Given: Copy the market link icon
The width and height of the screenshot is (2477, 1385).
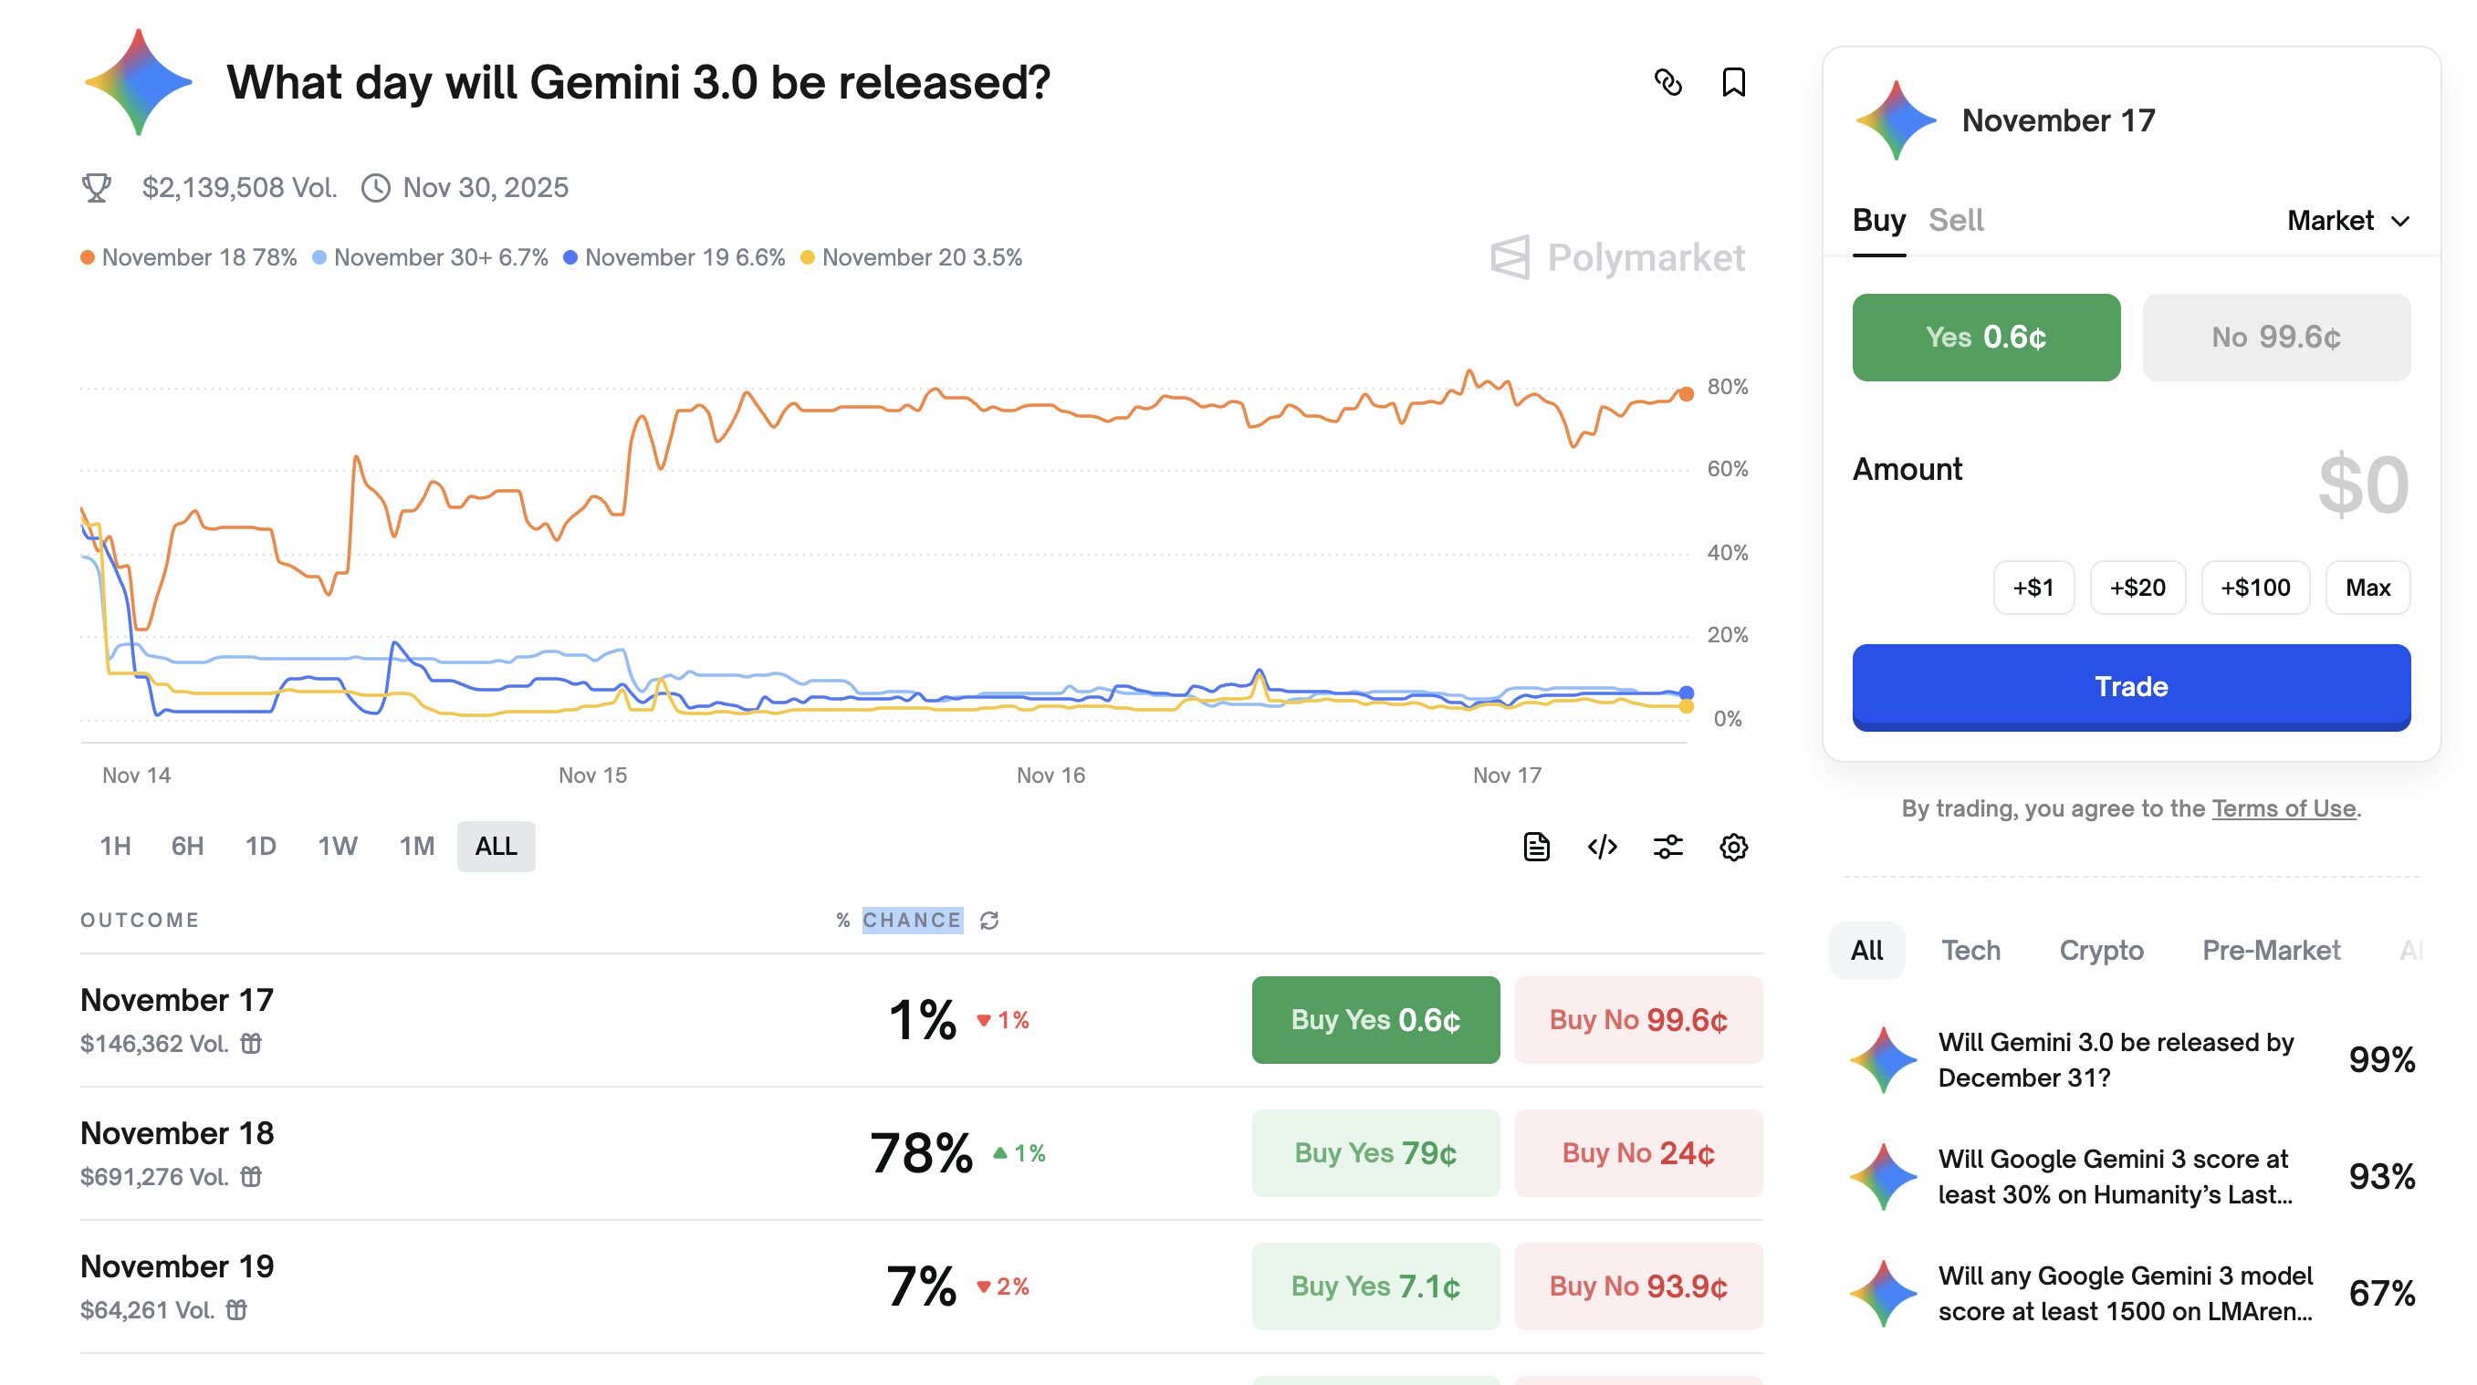Looking at the screenshot, I should click(1668, 83).
